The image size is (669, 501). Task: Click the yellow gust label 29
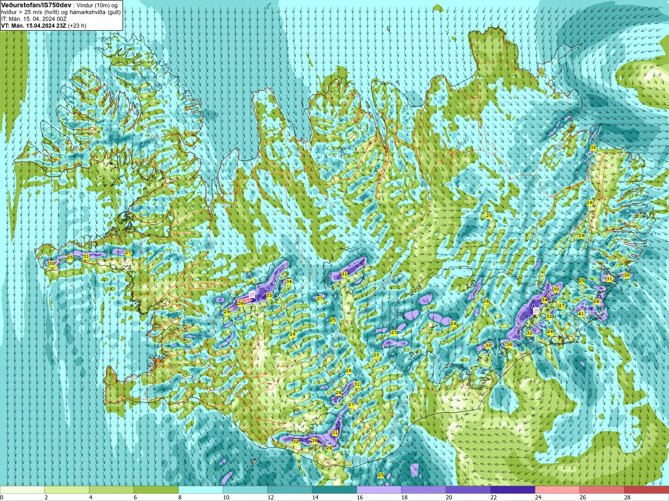(x=227, y=312)
